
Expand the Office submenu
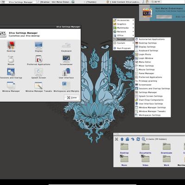(123, 36)
